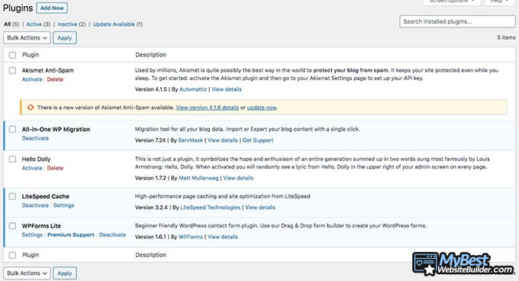Click Get Support for All-in-One WP Migration
519x281 pixels.
tap(258, 140)
